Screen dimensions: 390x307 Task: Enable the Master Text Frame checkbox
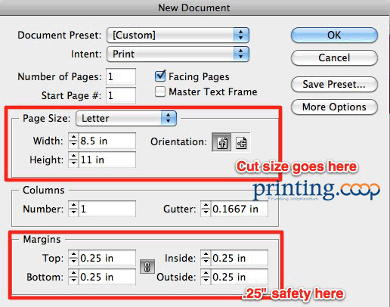(x=160, y=91)
